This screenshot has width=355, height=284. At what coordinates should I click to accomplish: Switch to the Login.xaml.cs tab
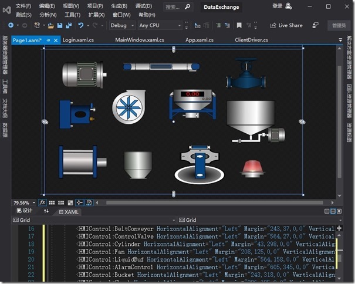point(78,40)
